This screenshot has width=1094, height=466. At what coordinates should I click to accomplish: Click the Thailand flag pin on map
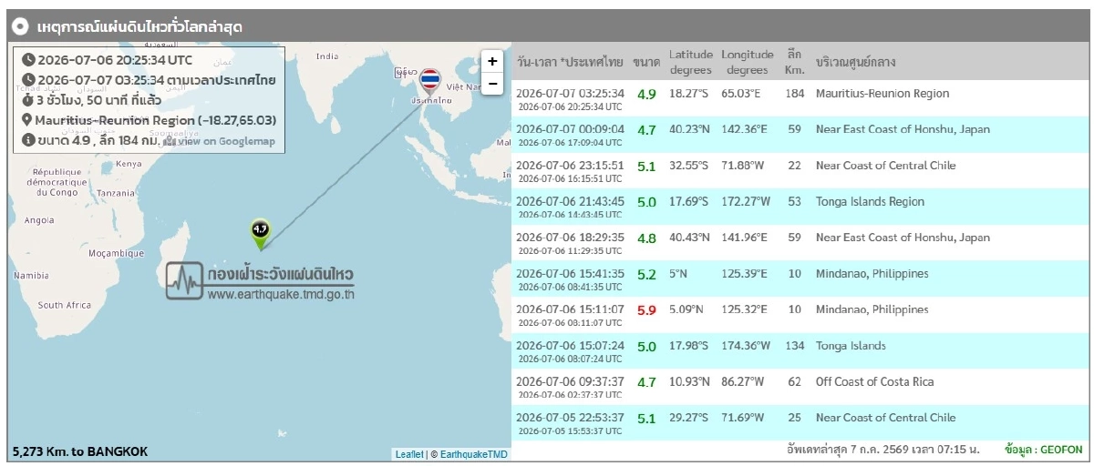(429, 83)
